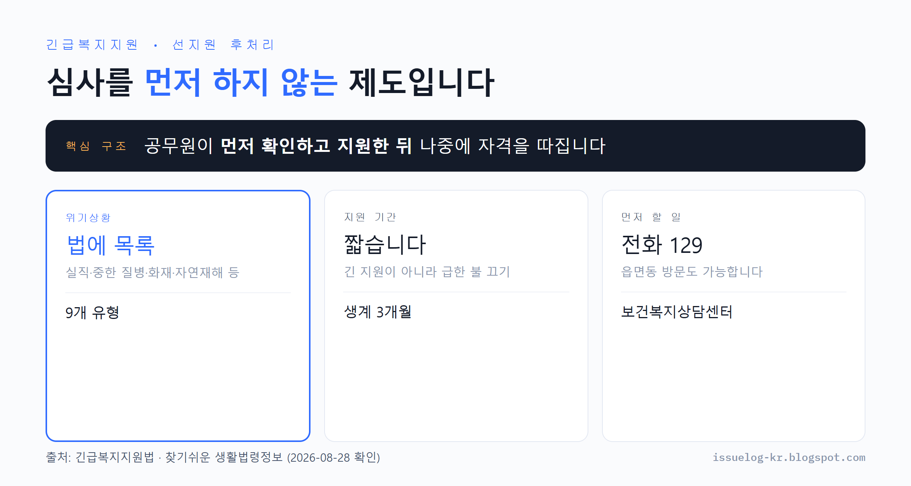This screenshot has height=486, width=911.
Task: Click the 먼저 할 일 card label
Action: pyautogui.click(x=651, y=217)
